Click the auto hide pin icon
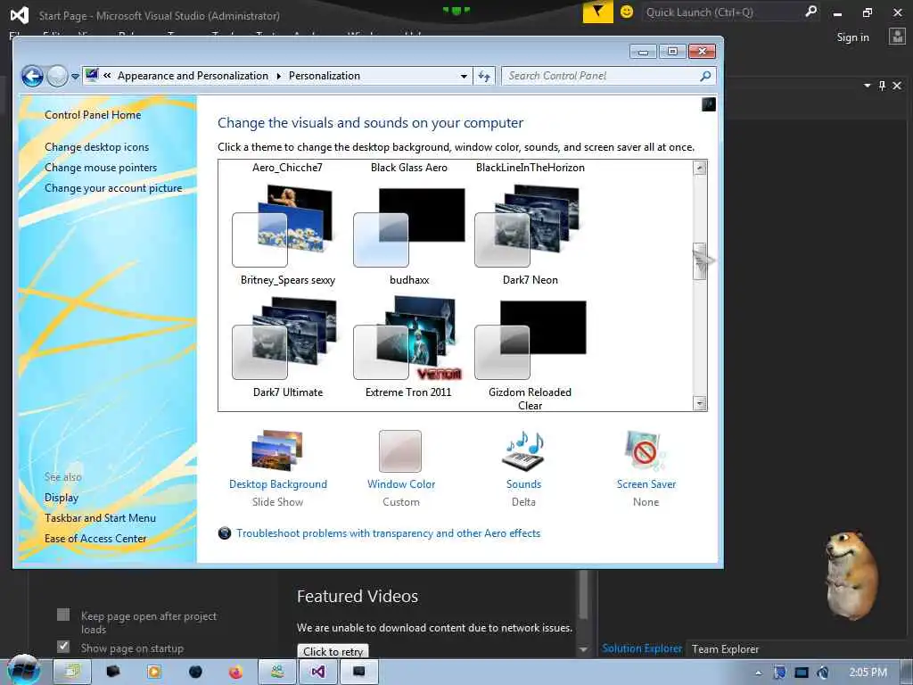Image resolution: width=913 pixels, height=685 pixels. point(882,86)
